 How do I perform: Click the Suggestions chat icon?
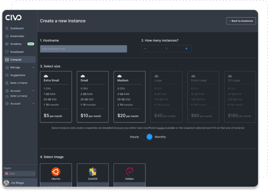pos(7,75)
